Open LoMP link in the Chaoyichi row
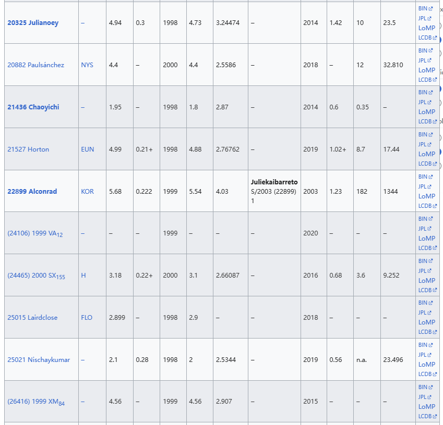The width and height of the screenshot is (443, 425). (x=426, y=112)
